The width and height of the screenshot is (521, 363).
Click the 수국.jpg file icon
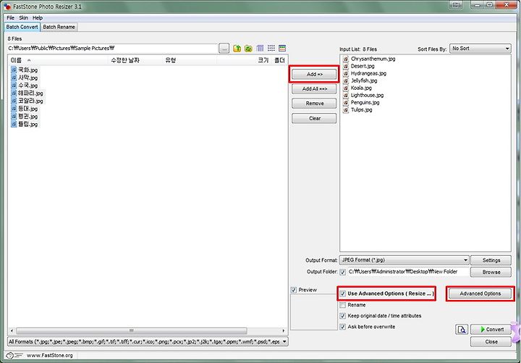click(14, 85)
